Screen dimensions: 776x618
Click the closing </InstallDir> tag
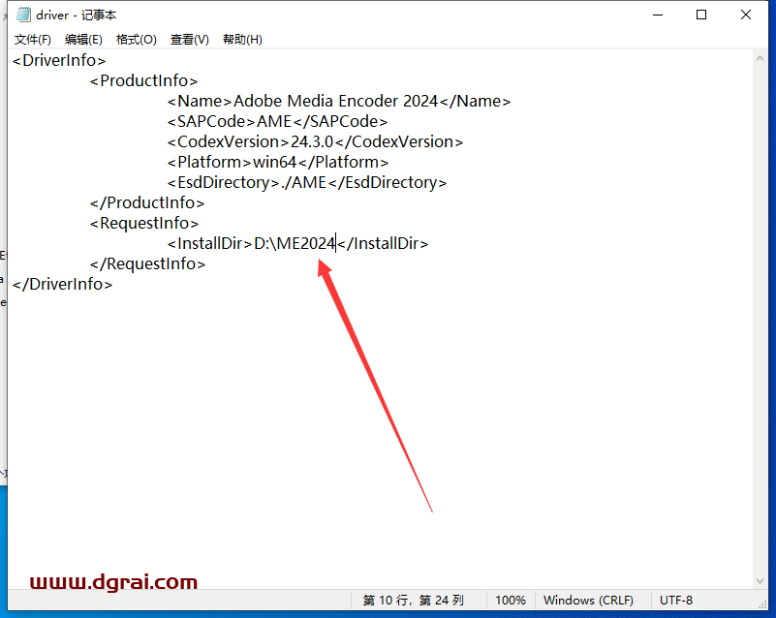(383, 243)
